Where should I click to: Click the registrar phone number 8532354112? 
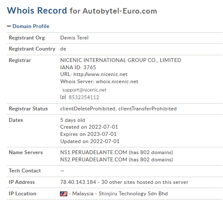point(84,97)
